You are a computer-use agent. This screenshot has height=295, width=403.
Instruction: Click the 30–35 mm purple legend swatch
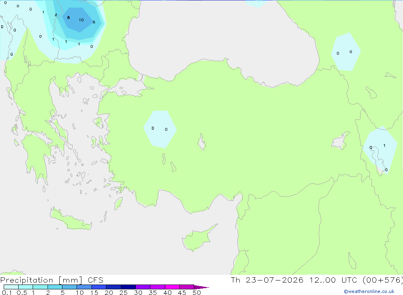(x=143, y=287)
